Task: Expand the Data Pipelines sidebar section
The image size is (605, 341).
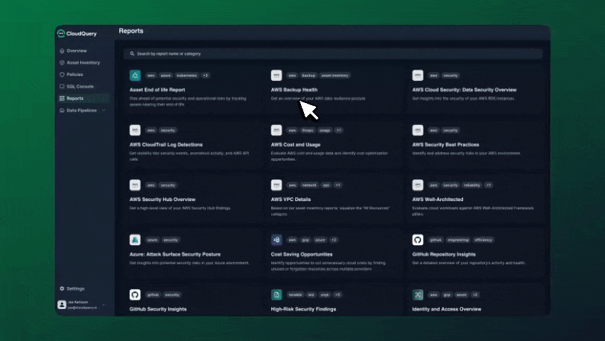Action: [104, 110]
